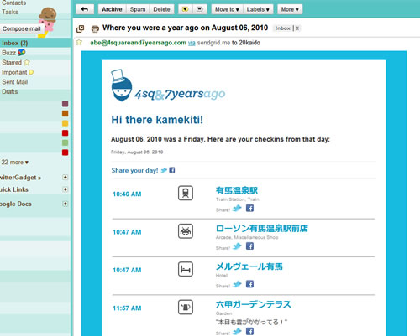420x336 pixels.
Task: Mark as important with yellow plus icon
Action: click(x=185, y=9)
